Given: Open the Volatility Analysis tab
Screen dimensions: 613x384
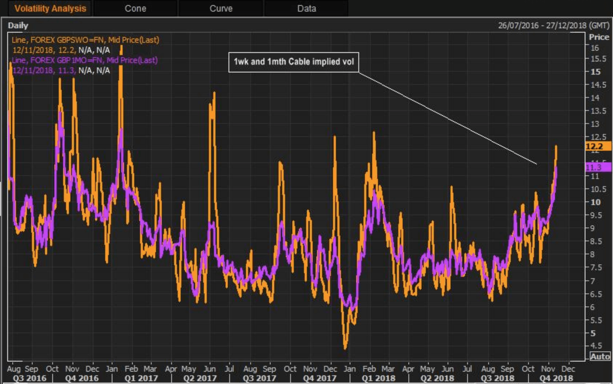Looking at the screenshot, I should tap(50, 8).
